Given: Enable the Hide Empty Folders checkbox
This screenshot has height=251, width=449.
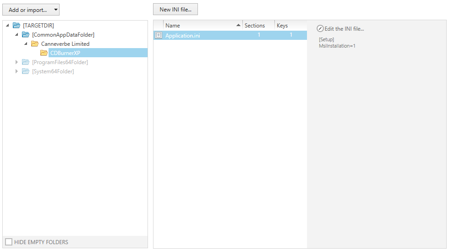Looking at the screenshot, I should coord(9,242).
